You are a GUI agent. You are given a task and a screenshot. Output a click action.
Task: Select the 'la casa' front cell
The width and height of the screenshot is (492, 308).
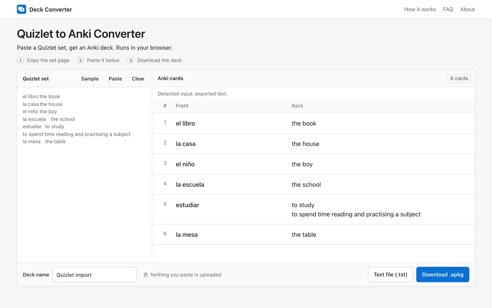click(x=186, y=144)
